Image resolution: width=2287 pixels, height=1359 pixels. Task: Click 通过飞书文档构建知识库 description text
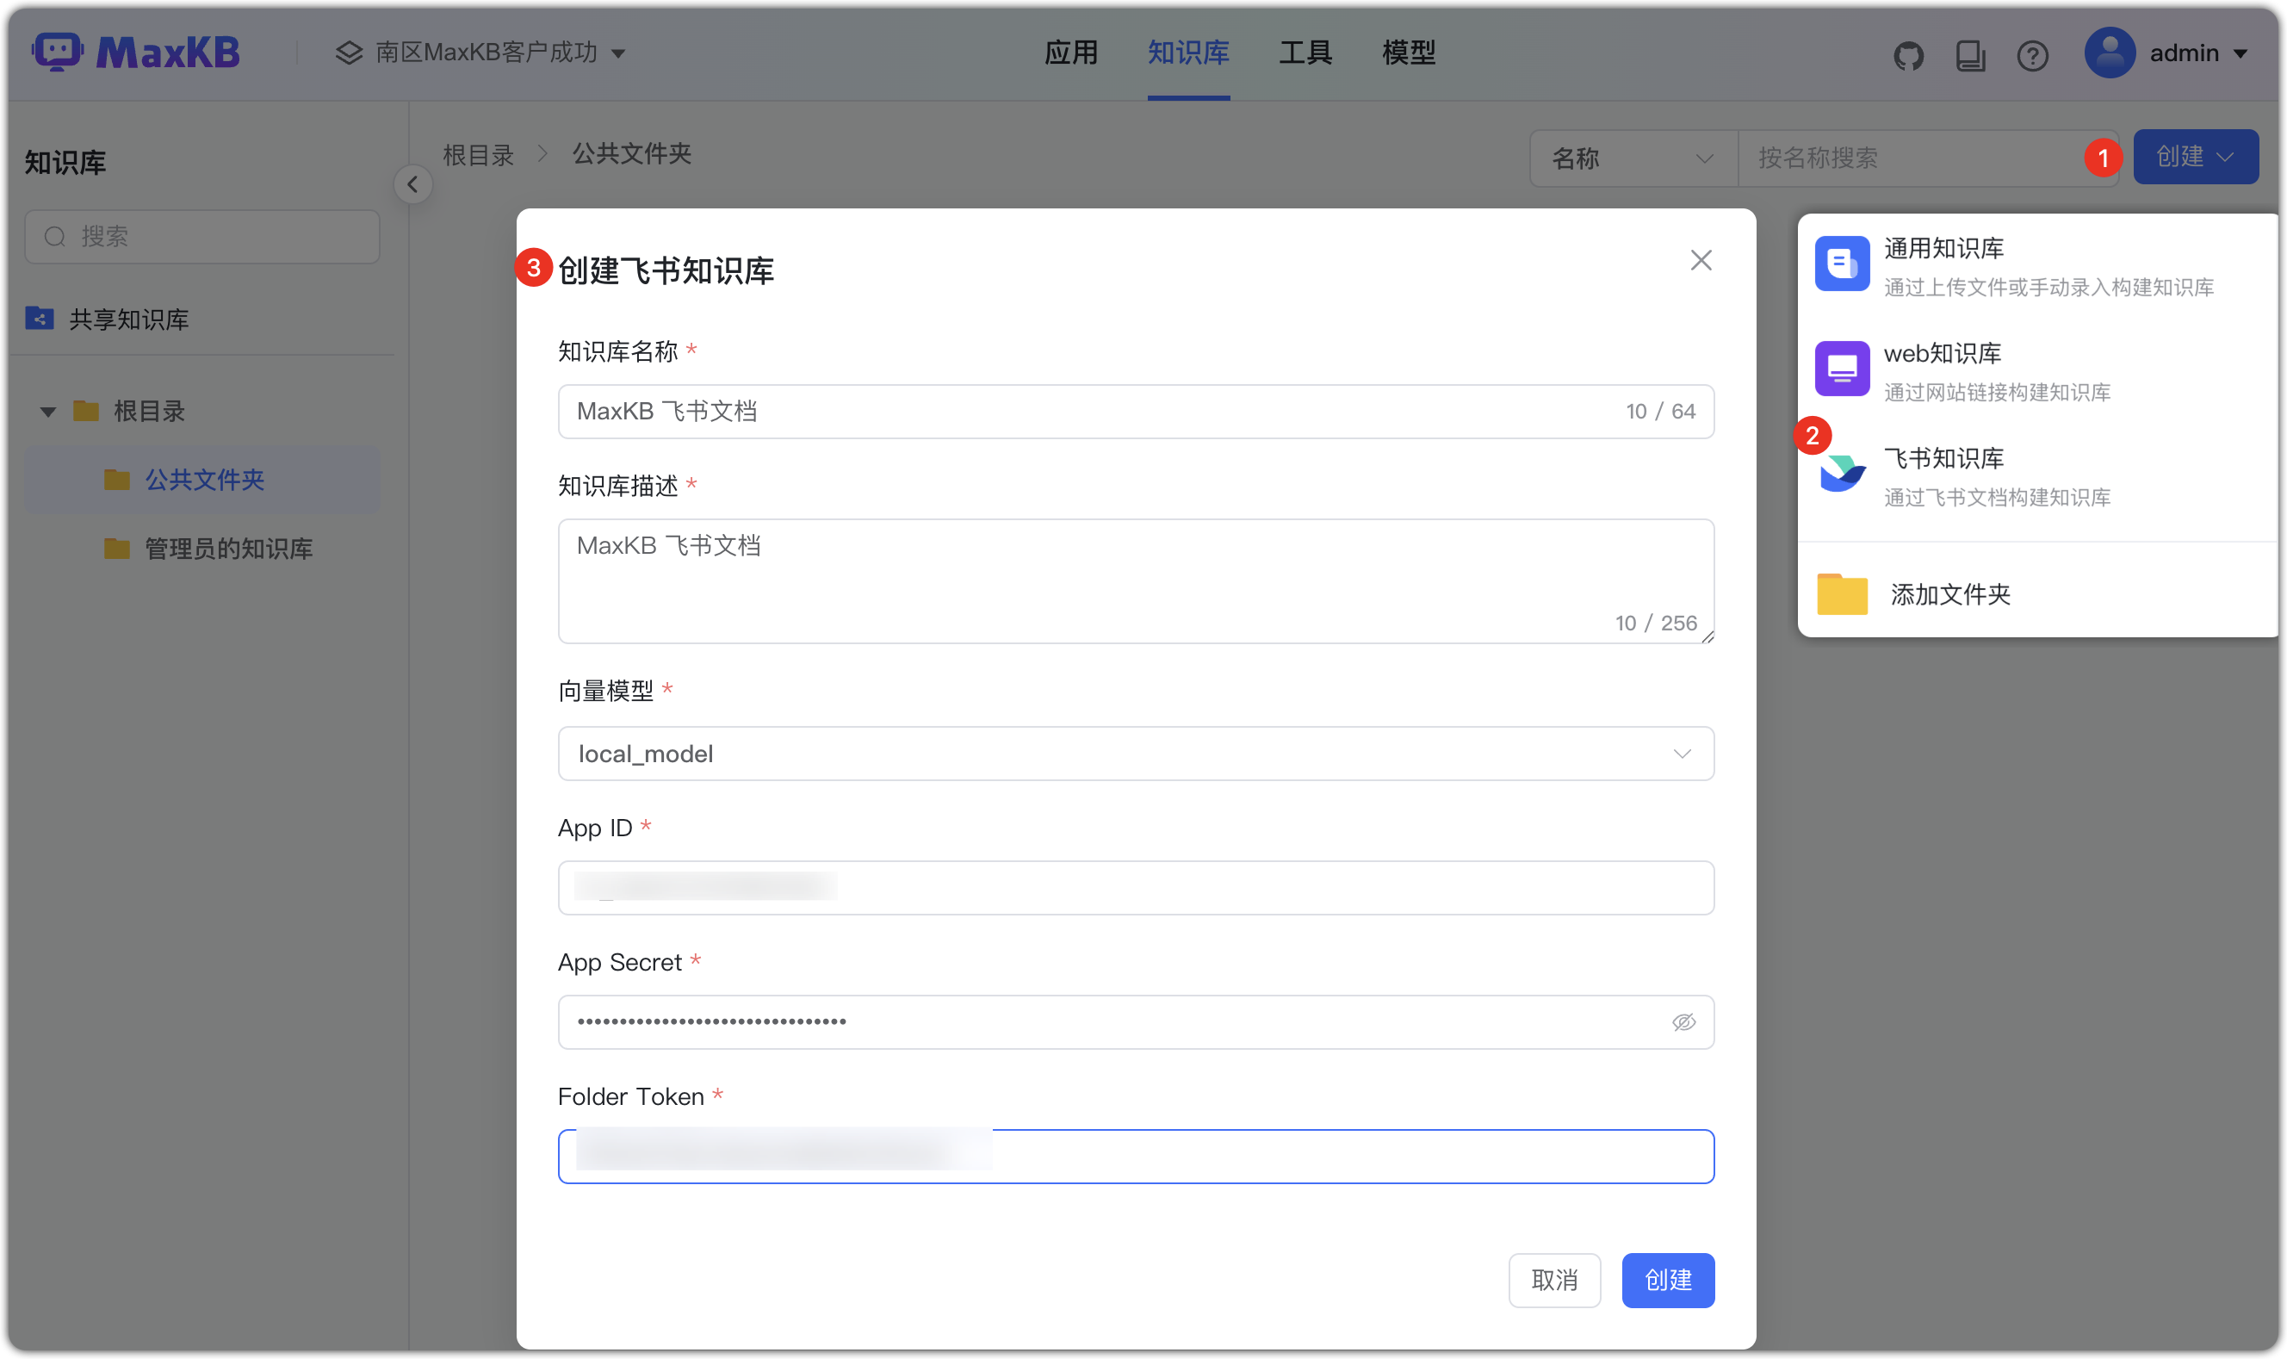(x=1996, y=497)
